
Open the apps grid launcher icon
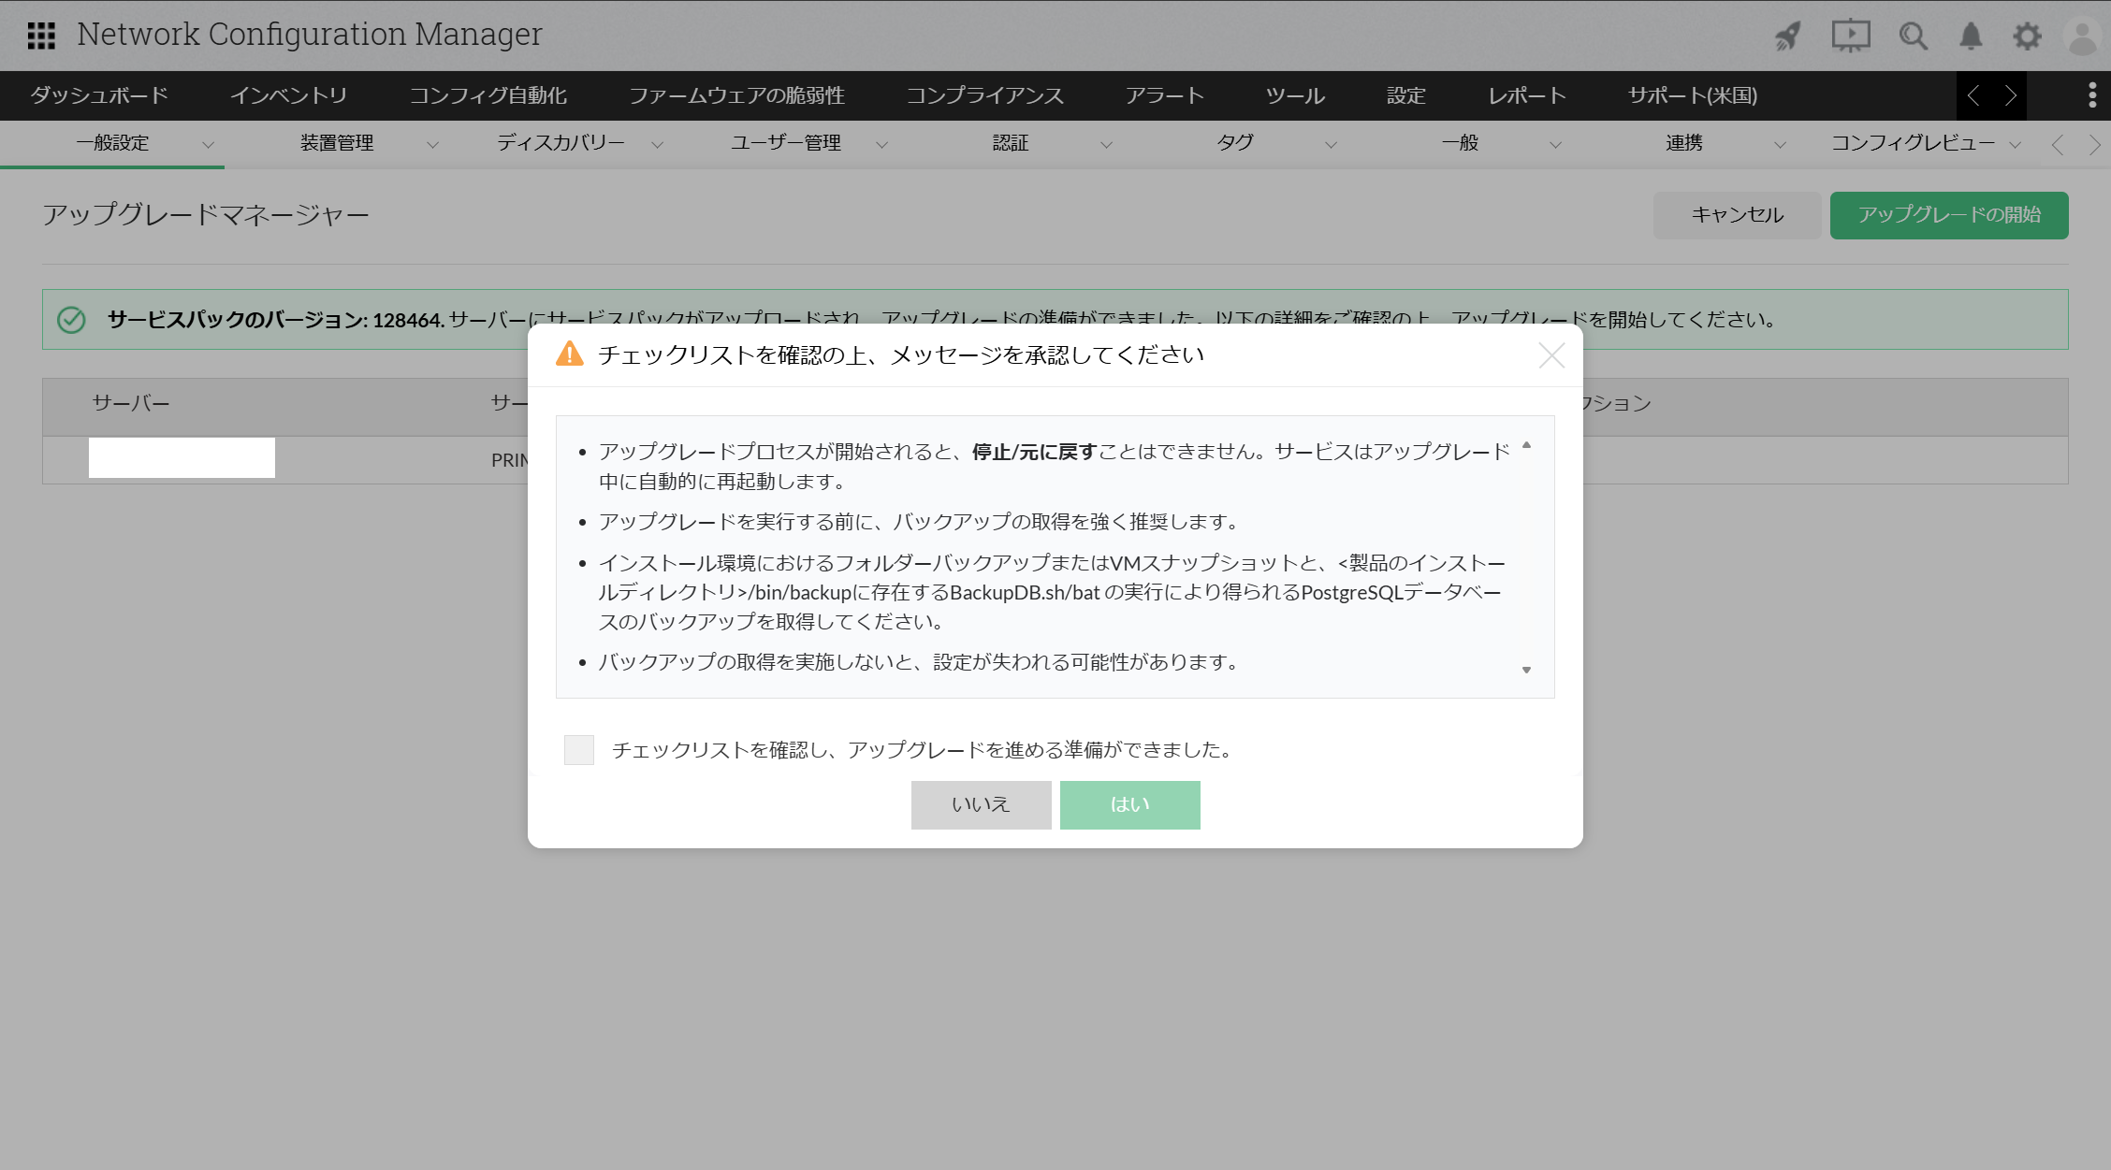(x=41, y=36)
